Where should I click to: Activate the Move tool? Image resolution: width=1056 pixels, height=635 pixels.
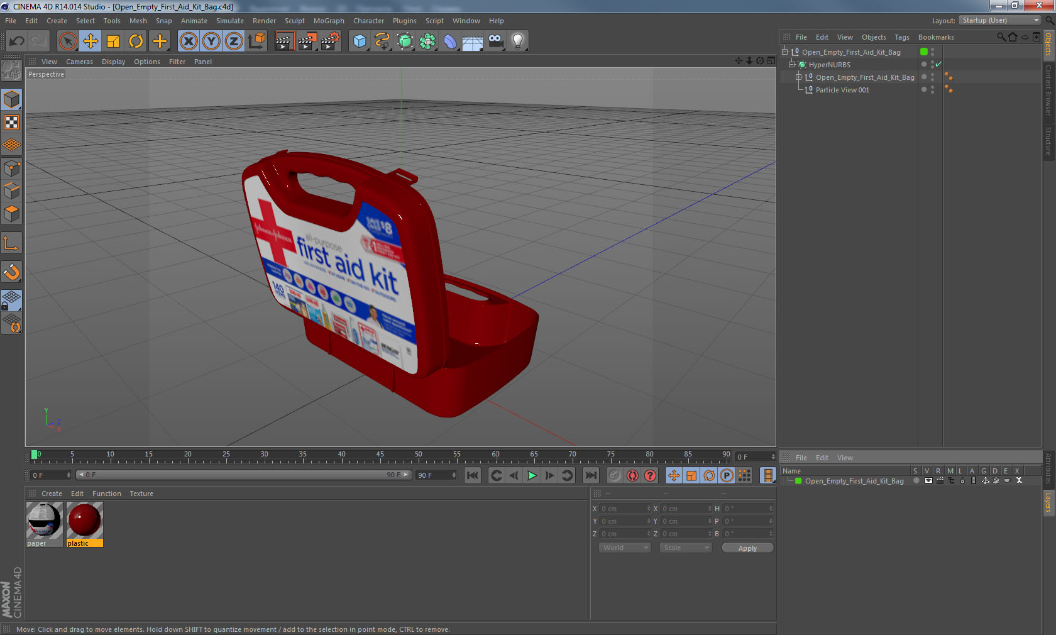click(x=91, y=41)
